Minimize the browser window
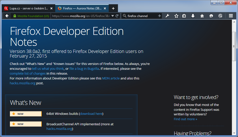This screenshot has height=137, width=238. [x=214, y=3]
